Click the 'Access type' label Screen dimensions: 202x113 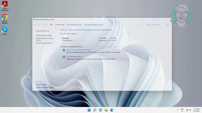[x=103, y=38]
